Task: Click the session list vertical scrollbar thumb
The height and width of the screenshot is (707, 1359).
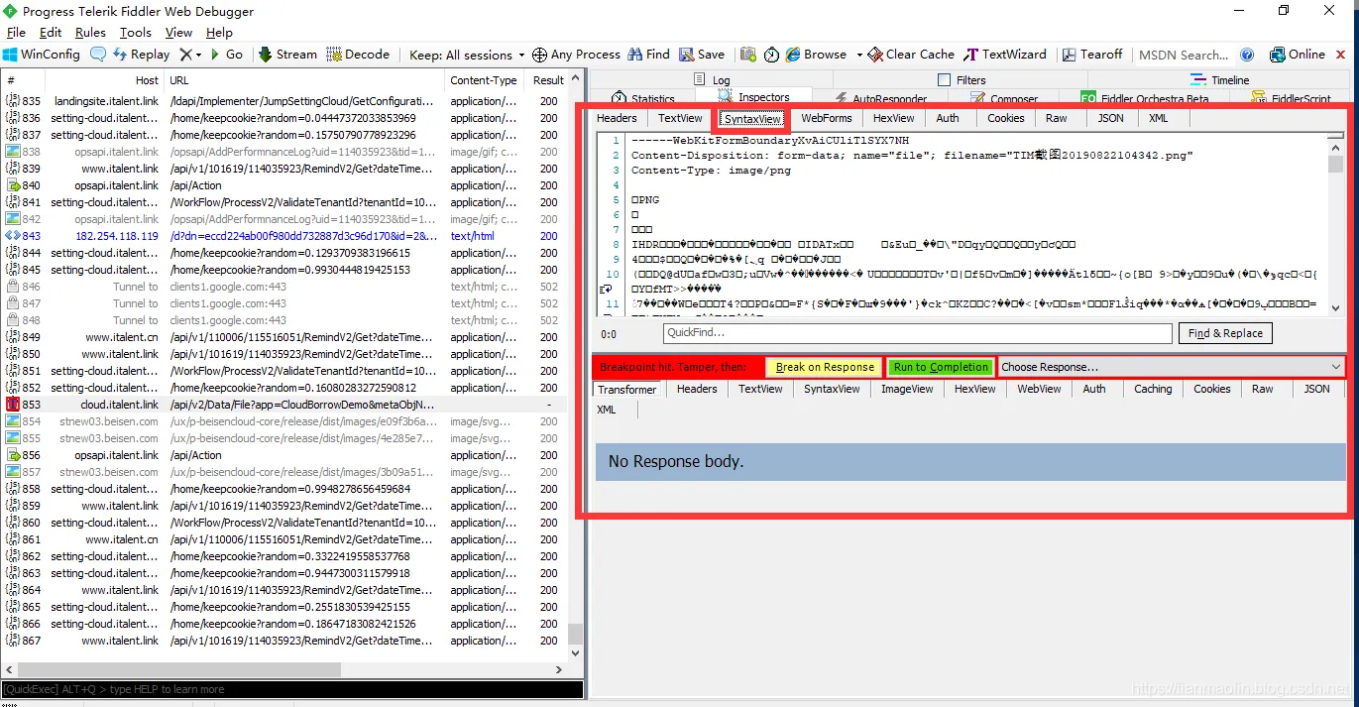Action: point(575,635)
